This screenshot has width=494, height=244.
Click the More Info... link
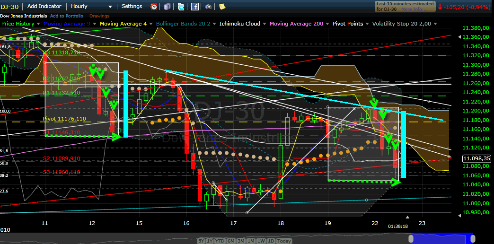[414, 9]
